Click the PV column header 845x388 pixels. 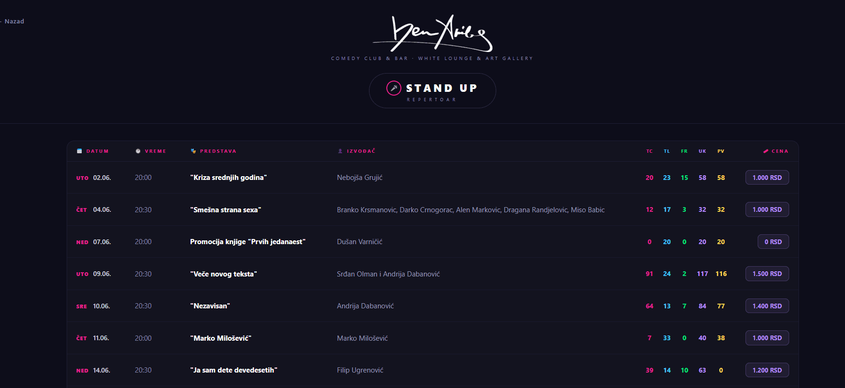click(721, 151)
